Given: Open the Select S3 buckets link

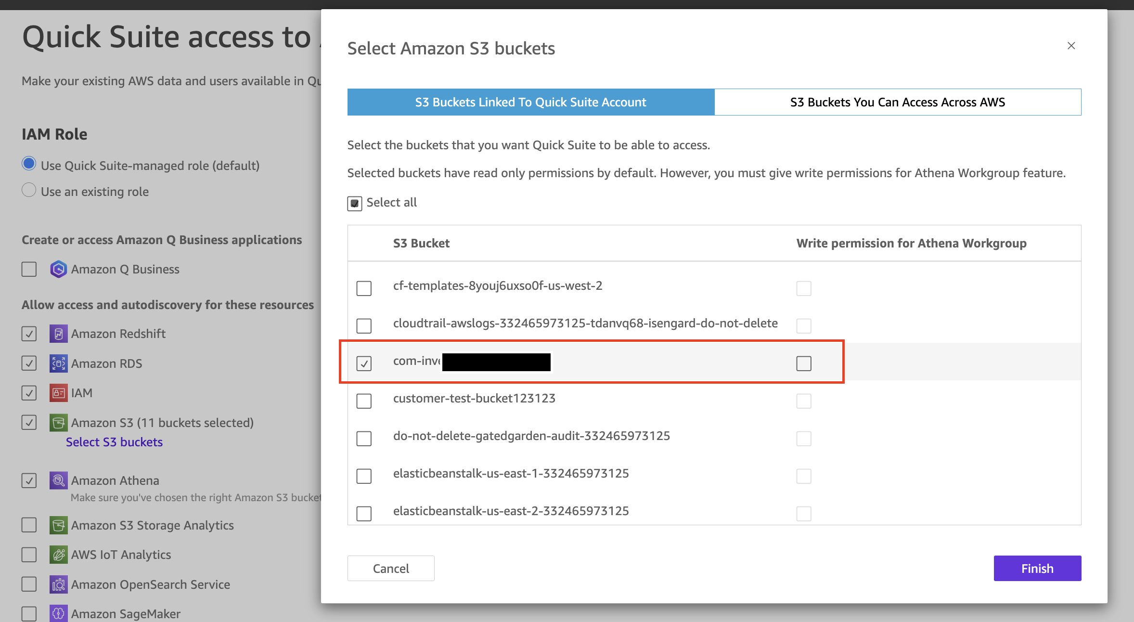Looking at the screenshot, I should (x=114, y=441).
